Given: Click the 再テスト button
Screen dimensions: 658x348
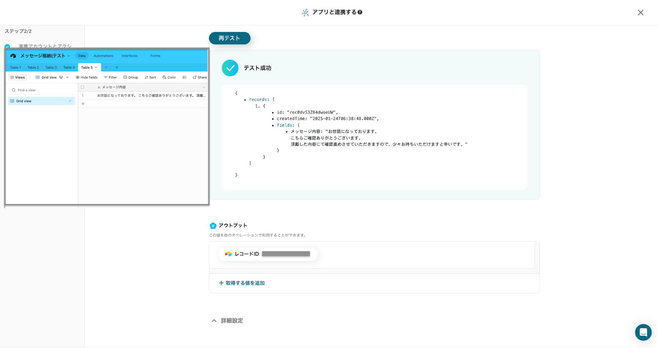Looking at the screenshot, I should tap(229, 38).
